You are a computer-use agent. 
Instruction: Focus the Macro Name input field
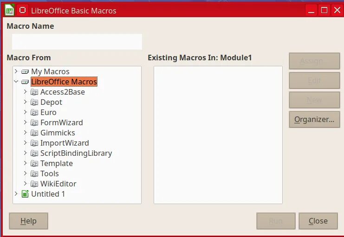[x=77, y=42]
